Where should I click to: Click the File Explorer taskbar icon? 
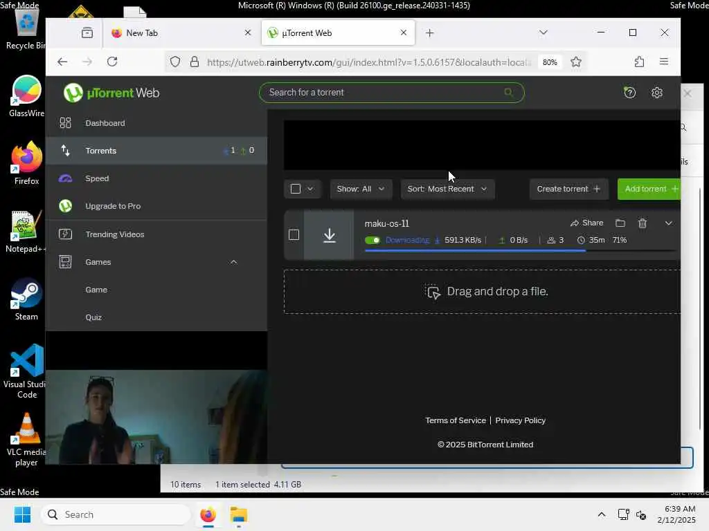tap(238, 514)
